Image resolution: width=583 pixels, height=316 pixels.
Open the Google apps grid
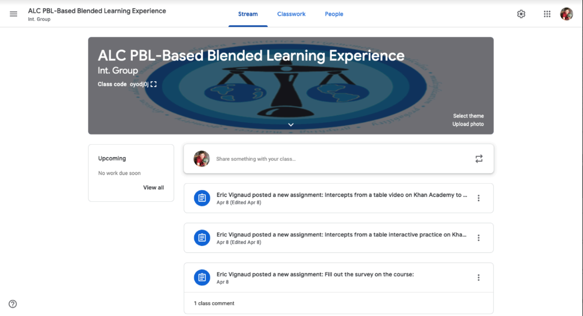pos(547,14)
